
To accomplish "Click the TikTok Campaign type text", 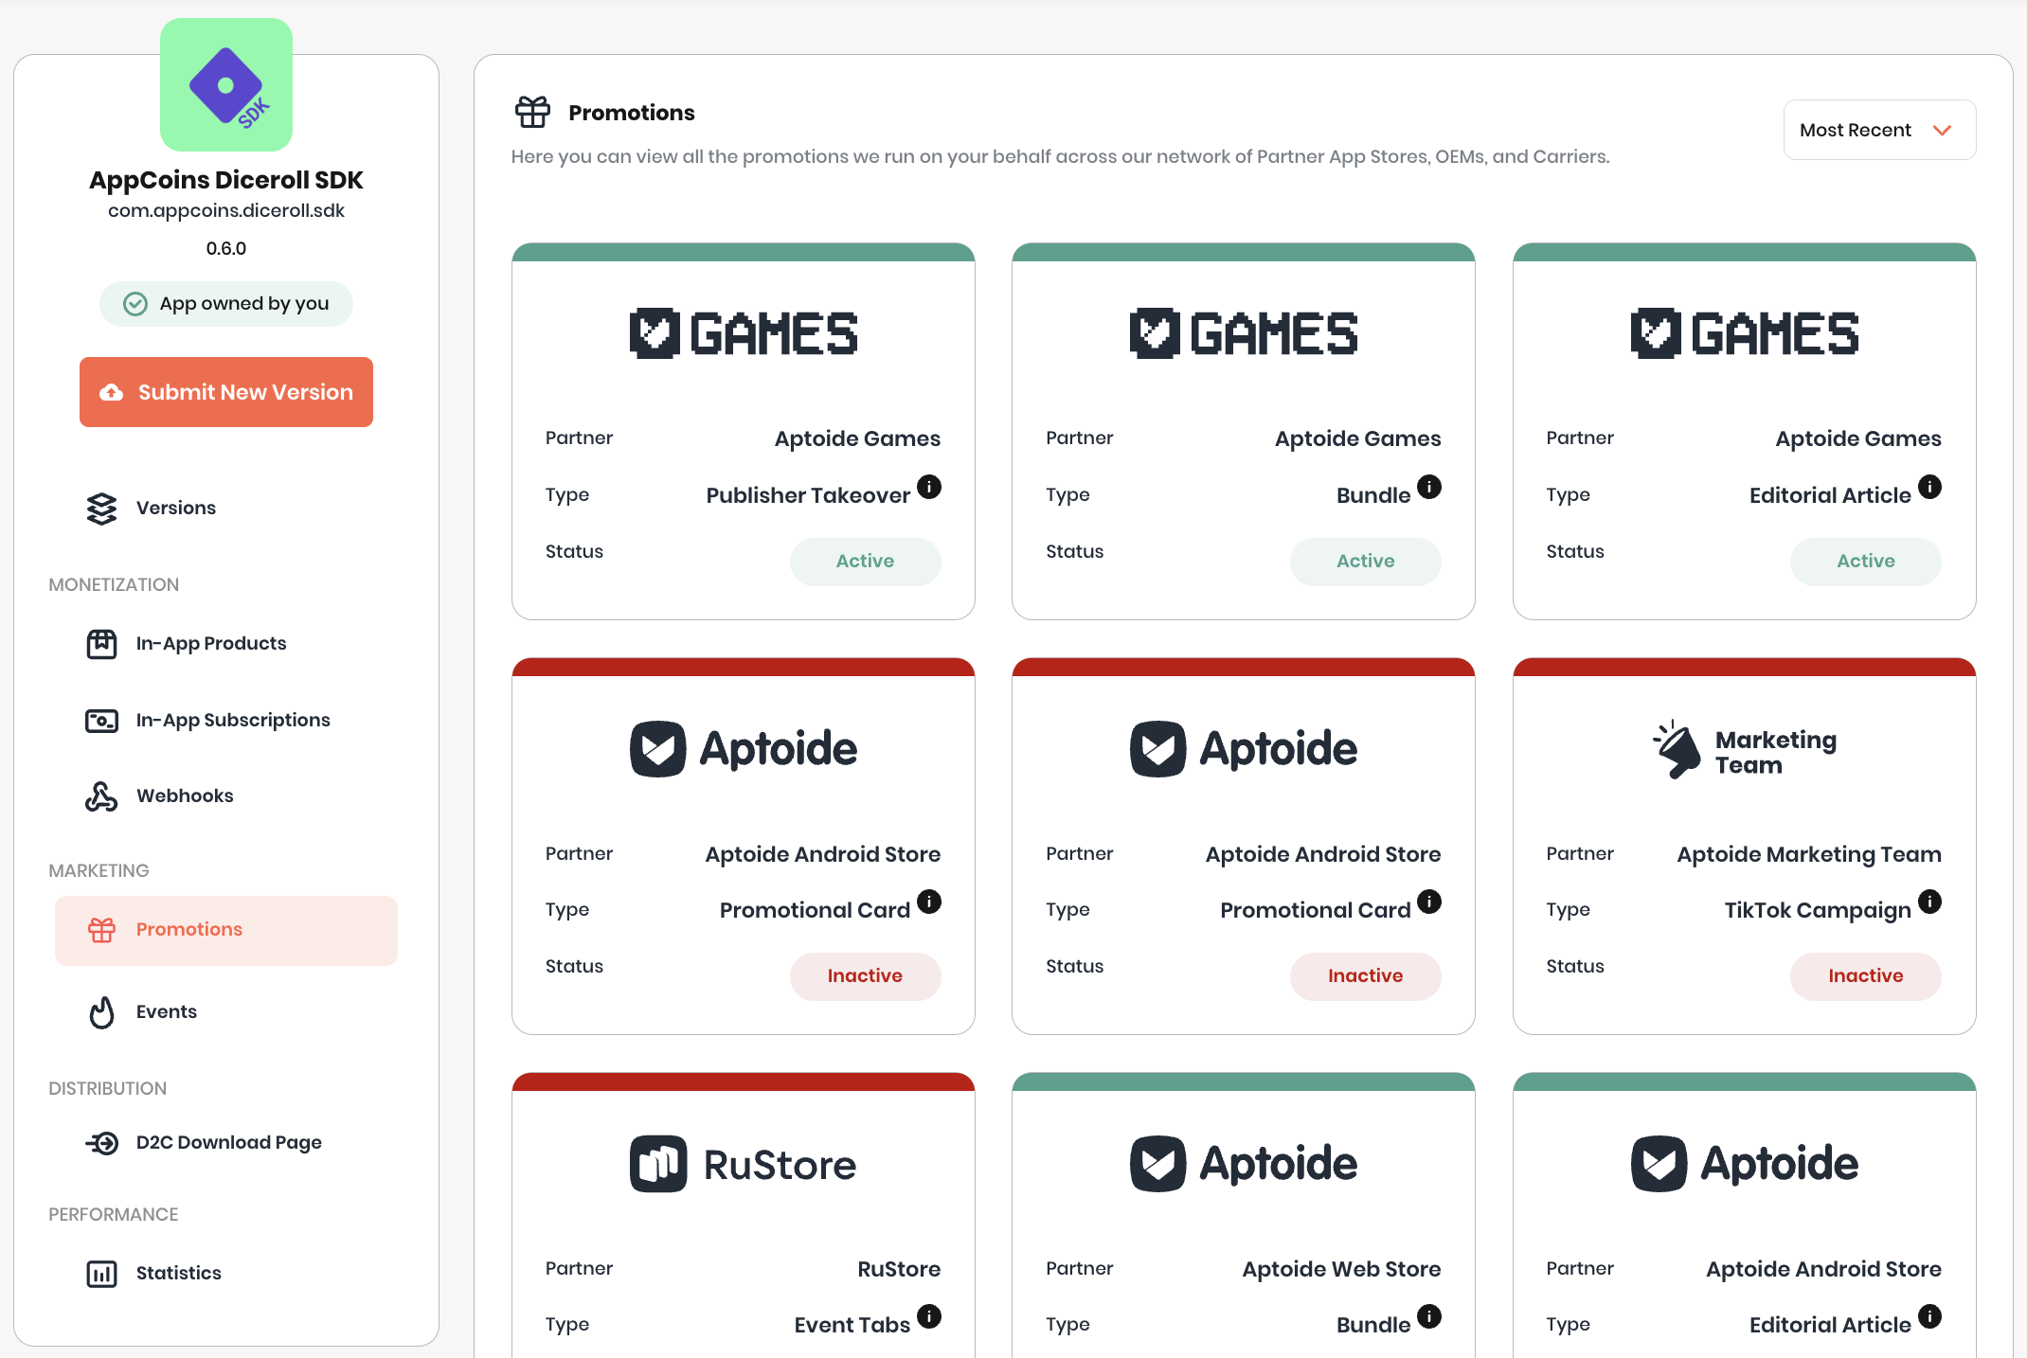I will click(1818, 910).
